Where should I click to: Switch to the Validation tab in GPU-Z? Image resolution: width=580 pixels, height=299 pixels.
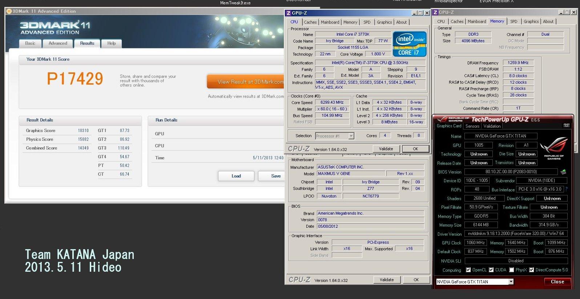pyautogui.click(x=492, y=126)
